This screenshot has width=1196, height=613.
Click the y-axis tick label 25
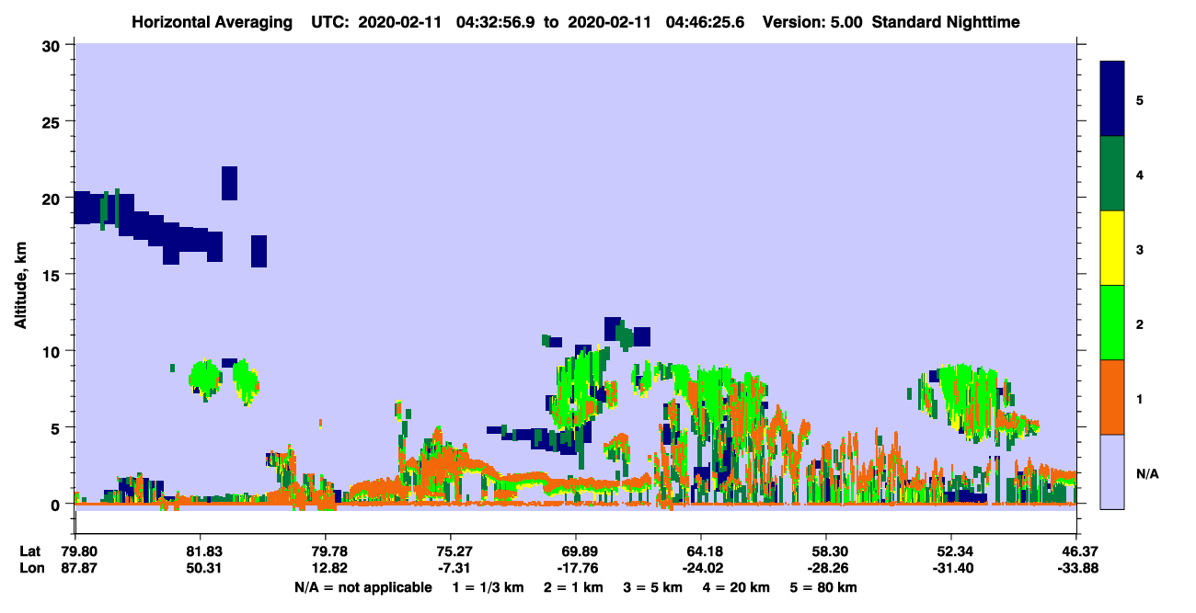52,121
